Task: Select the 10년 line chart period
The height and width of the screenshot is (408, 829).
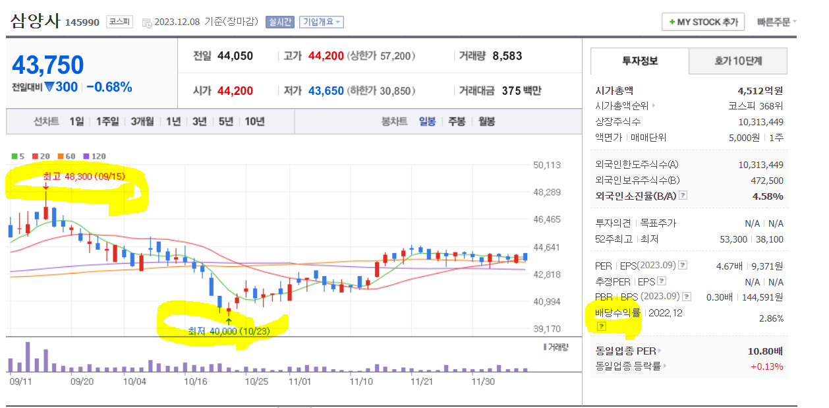Action: 254,121
